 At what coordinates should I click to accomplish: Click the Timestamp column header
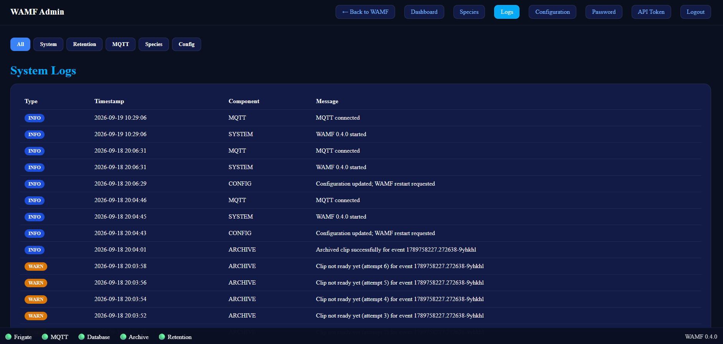(109, 101)
